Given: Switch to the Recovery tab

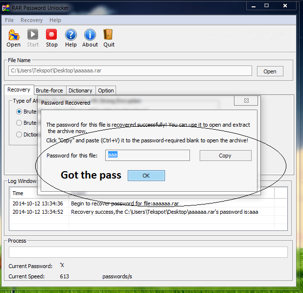Looking at the screenshot, I should coord(19,90).
